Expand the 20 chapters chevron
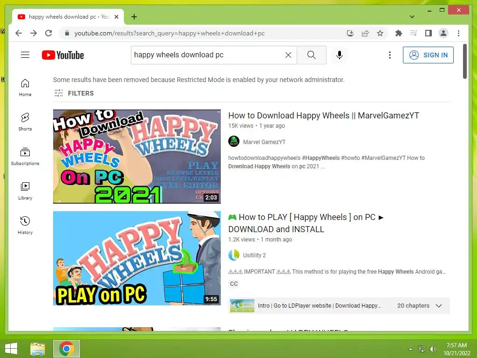Image resolution: width=477 pixels, height=358 pixels. pos(439,306)
